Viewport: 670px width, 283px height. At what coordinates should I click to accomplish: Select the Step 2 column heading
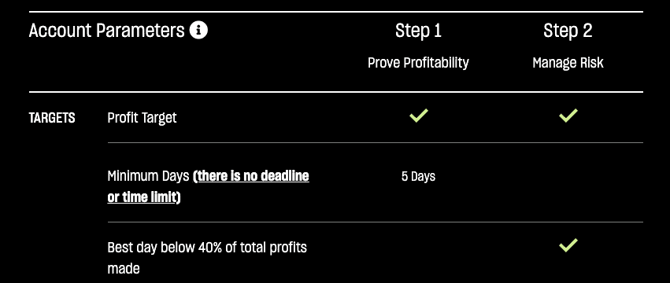568,31
